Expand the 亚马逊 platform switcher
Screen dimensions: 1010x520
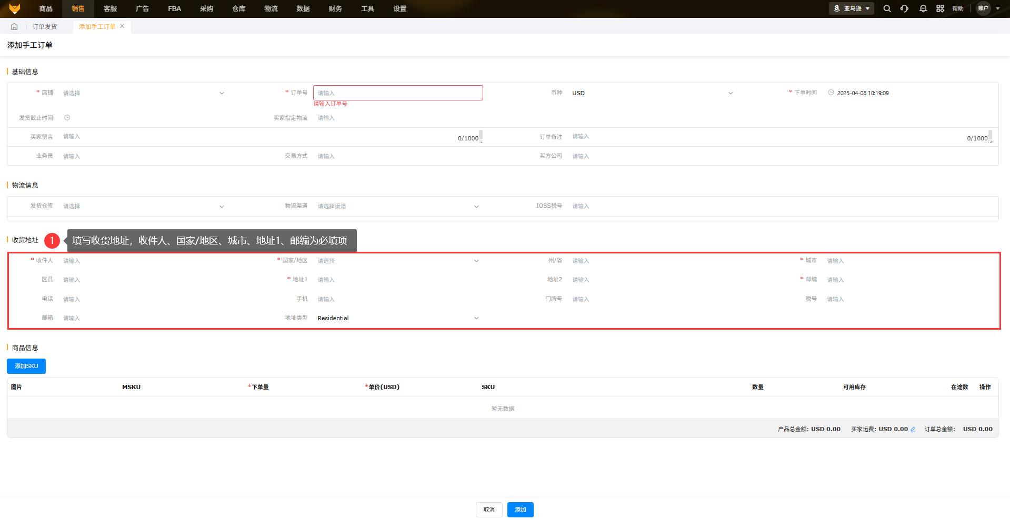click(x=851, y=8)
